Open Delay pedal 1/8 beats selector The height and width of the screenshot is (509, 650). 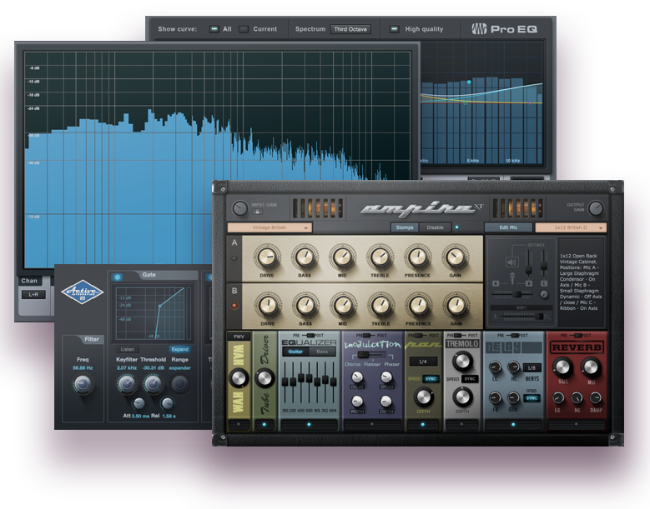531,367
